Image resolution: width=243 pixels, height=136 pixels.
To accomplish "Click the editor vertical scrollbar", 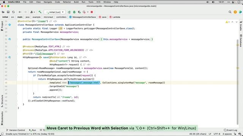I will point(238,82).
